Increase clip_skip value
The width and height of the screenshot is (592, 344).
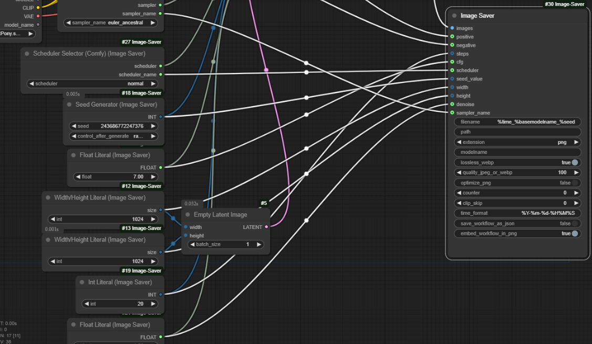[x=576, y=203]
